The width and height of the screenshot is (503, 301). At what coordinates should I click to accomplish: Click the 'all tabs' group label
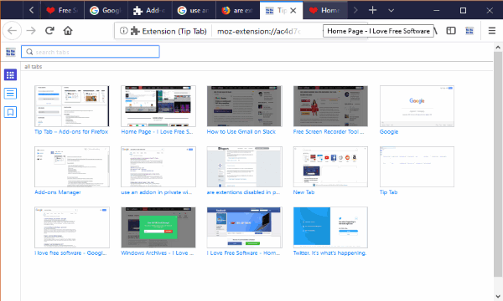(x=34, y=67)
